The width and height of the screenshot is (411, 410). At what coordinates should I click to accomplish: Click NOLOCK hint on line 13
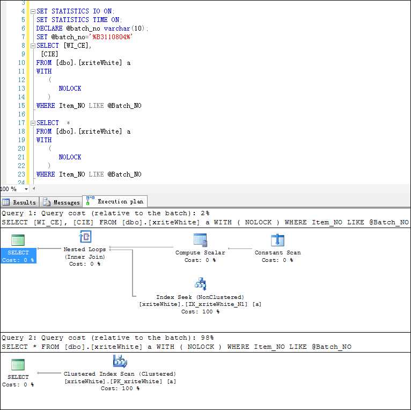tap(70, 89)
